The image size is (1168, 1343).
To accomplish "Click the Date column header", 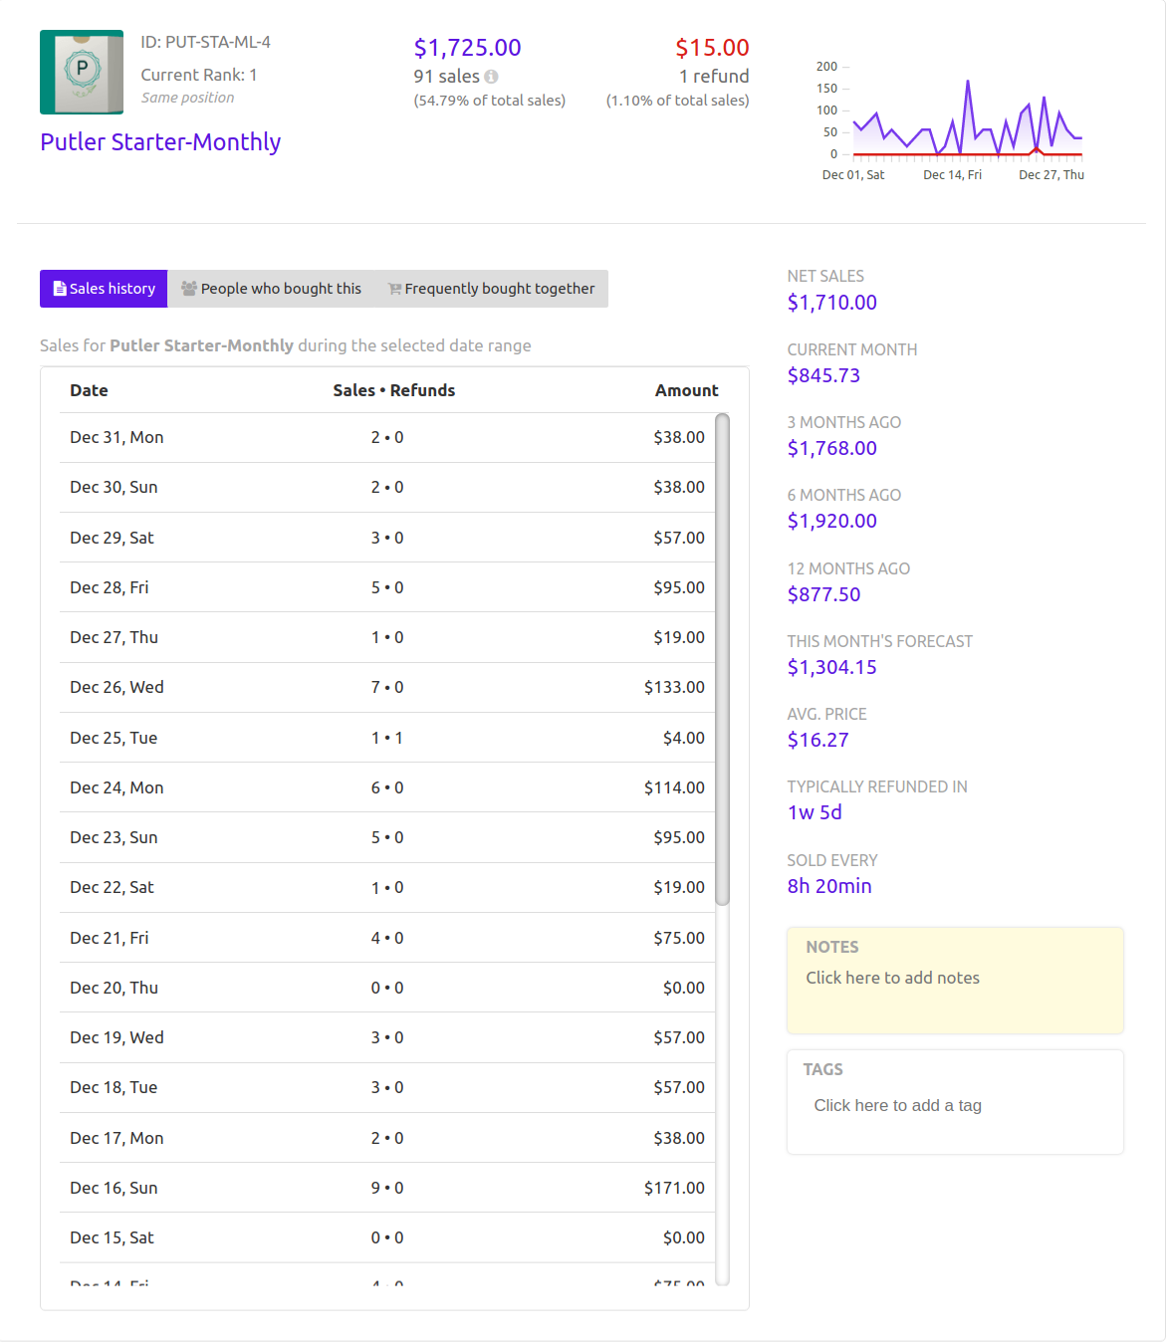I will click(x=89, y=391).
